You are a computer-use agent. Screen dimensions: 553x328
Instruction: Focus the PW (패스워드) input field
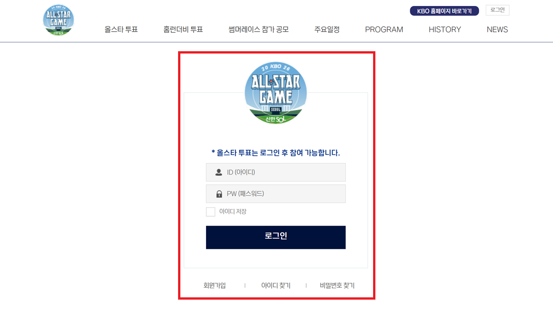[x=276, y=194]
